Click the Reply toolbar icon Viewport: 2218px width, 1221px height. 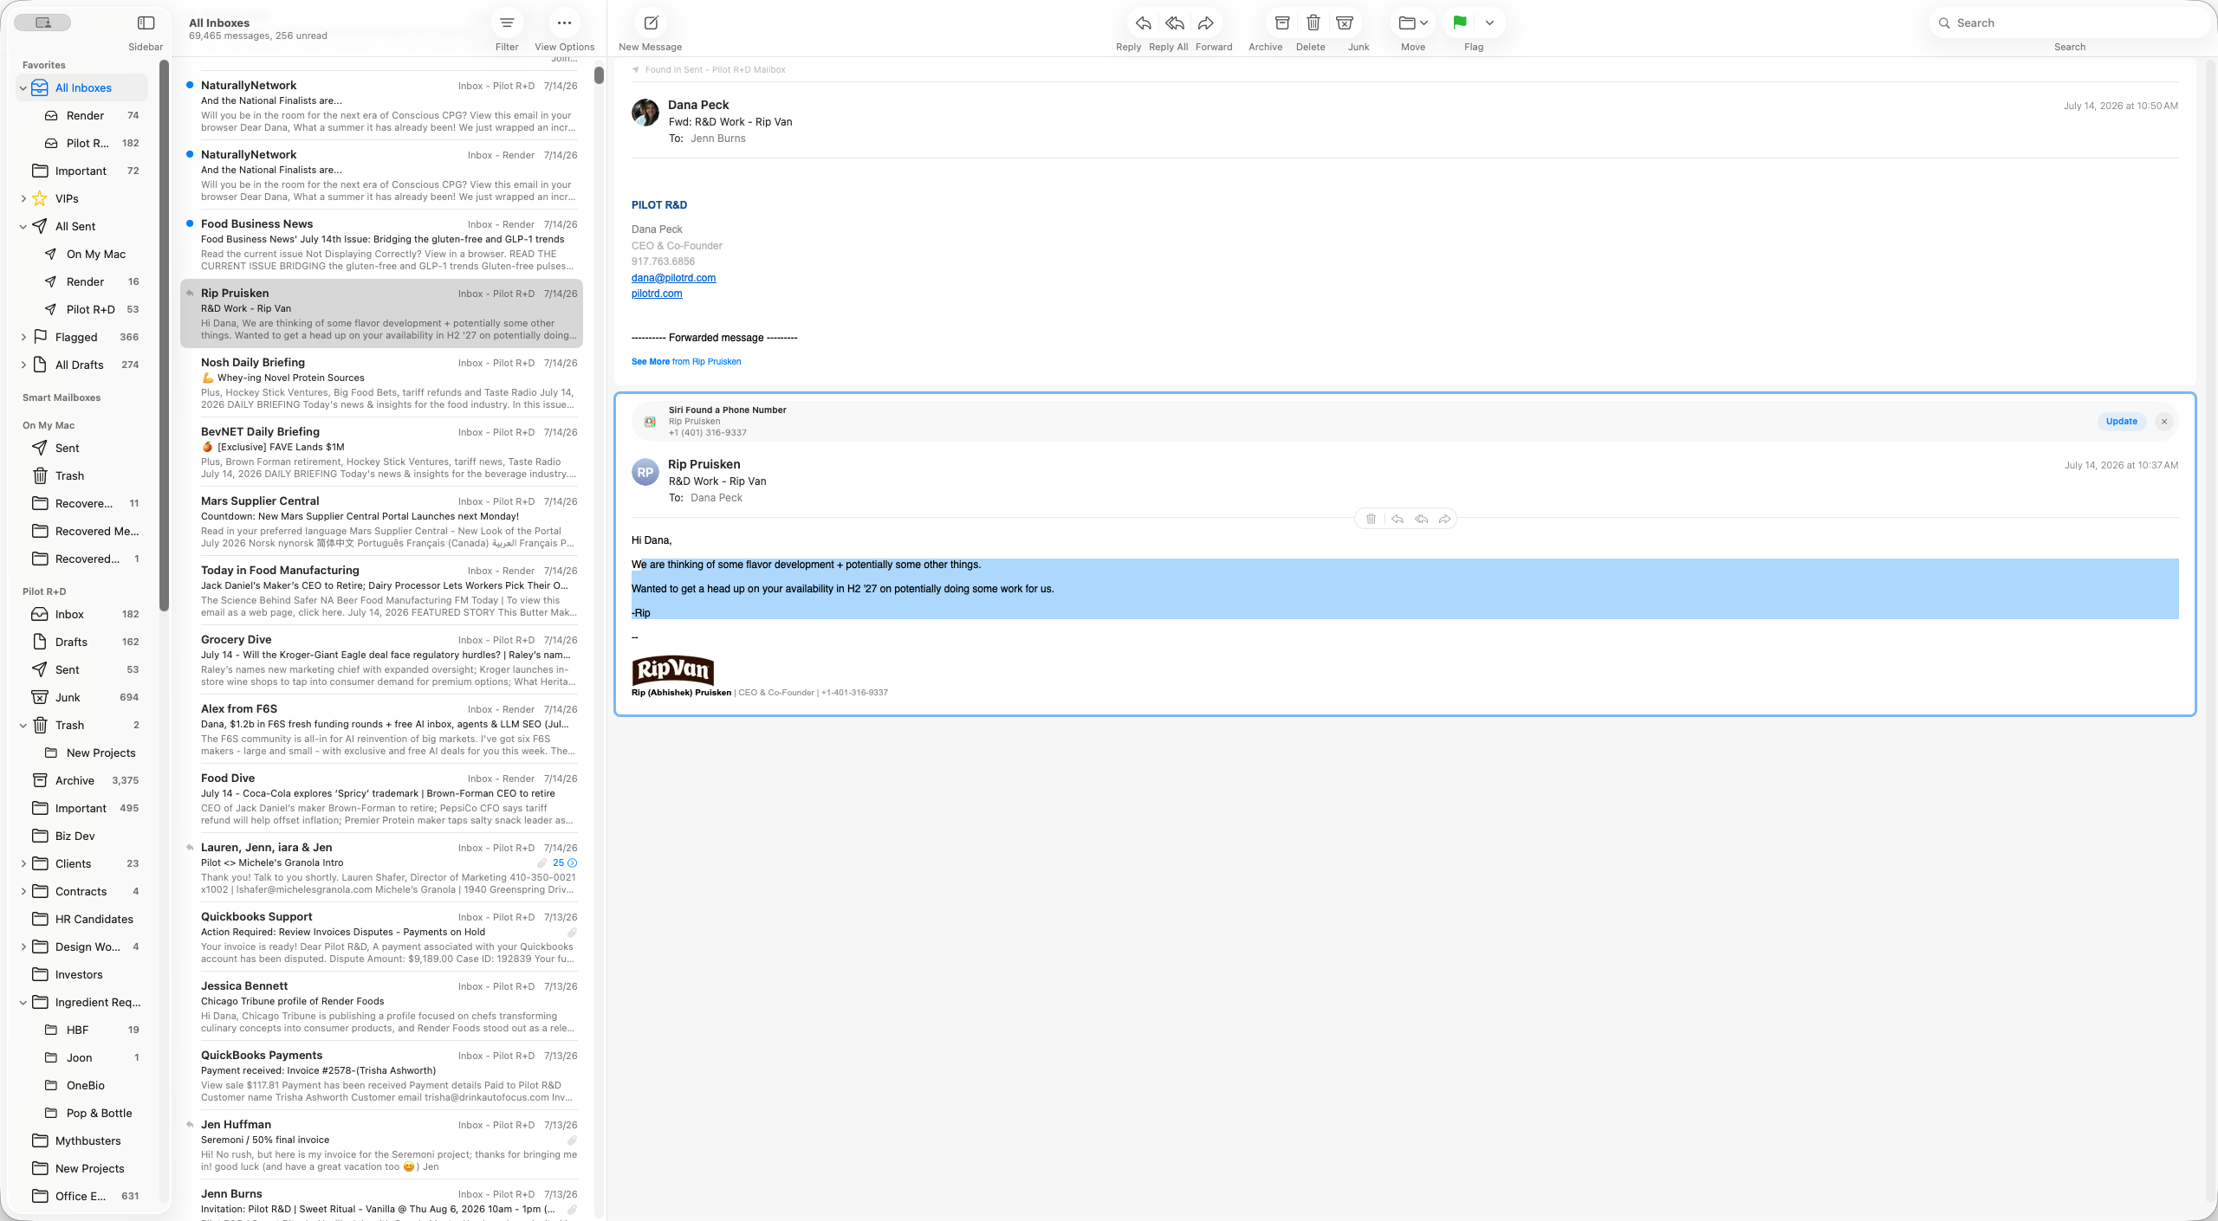click(1143, 23)
